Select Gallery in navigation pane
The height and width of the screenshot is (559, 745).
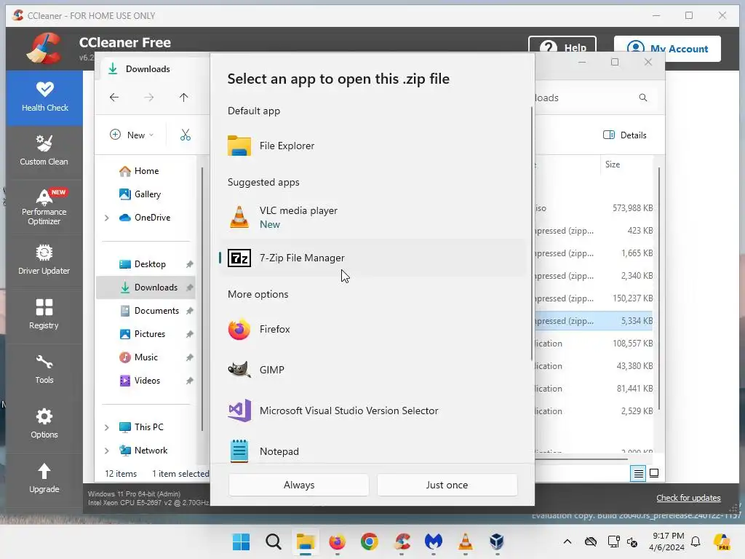pyautogui.click(x=146, y=194)
